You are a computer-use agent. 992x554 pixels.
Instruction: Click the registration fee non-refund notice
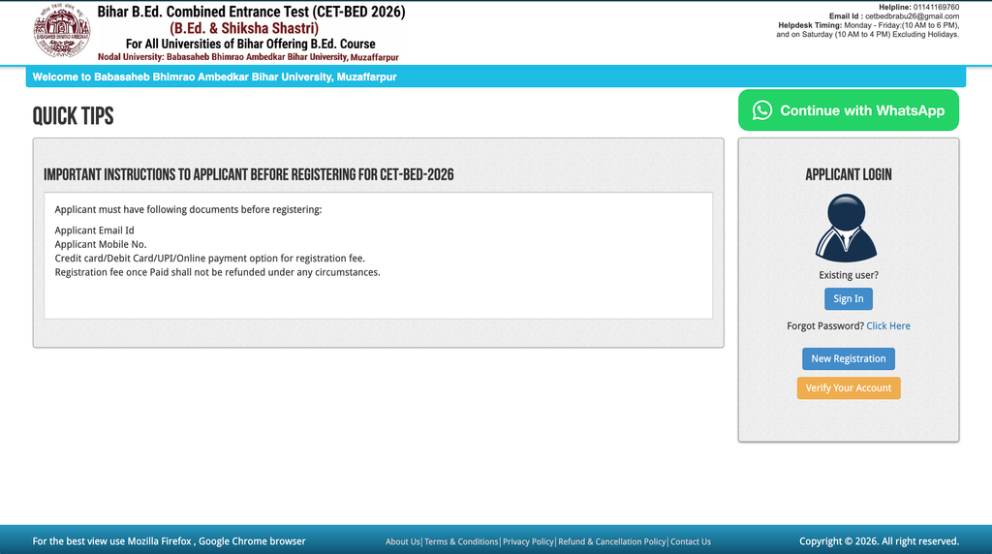[218, 272]
